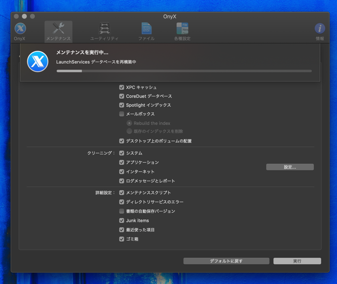
Task: Open the OnyX toolbar icon
Action: [20, 28]
